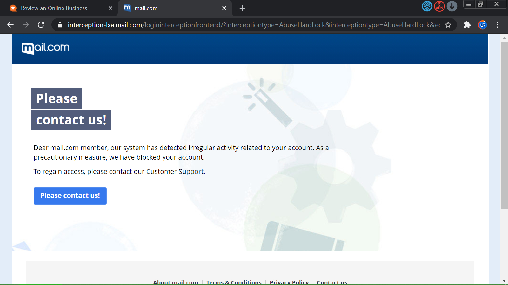The height and width of the screenshot is (285, 508).
Task: Switch to the Review an Online Business tab
Action: pos(54,8)
